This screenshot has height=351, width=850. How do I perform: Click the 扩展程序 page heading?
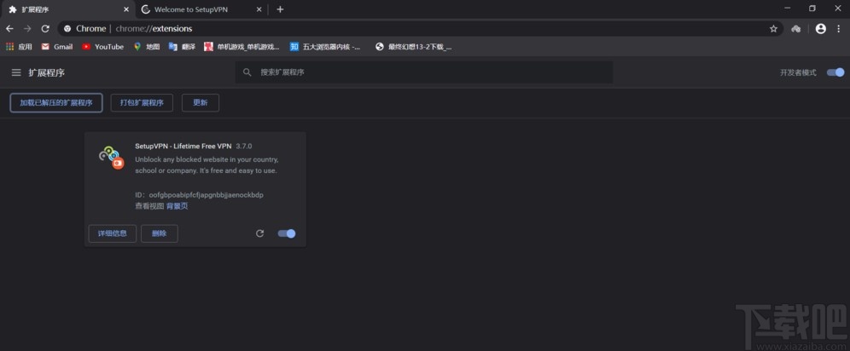pyautogui.click(x=47, y=72)
